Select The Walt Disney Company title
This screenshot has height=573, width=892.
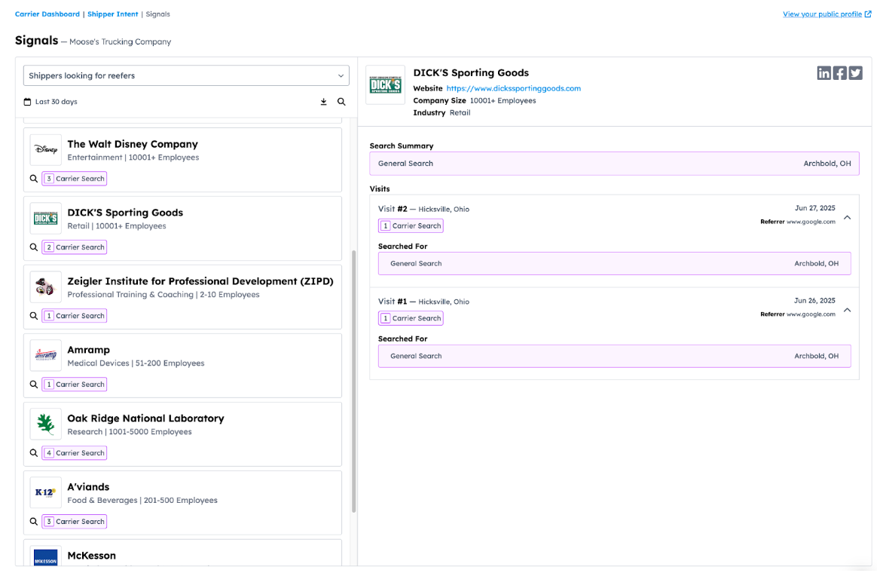pos(133,145)
